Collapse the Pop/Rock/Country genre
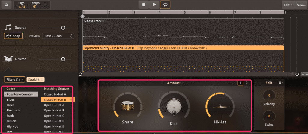 [x=5, y=94]
